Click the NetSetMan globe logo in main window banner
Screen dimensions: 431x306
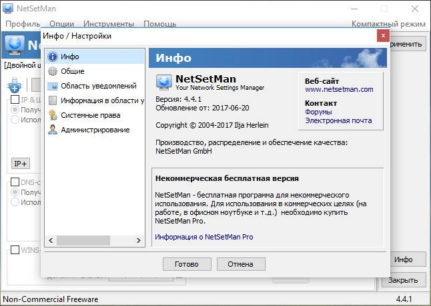15,45
